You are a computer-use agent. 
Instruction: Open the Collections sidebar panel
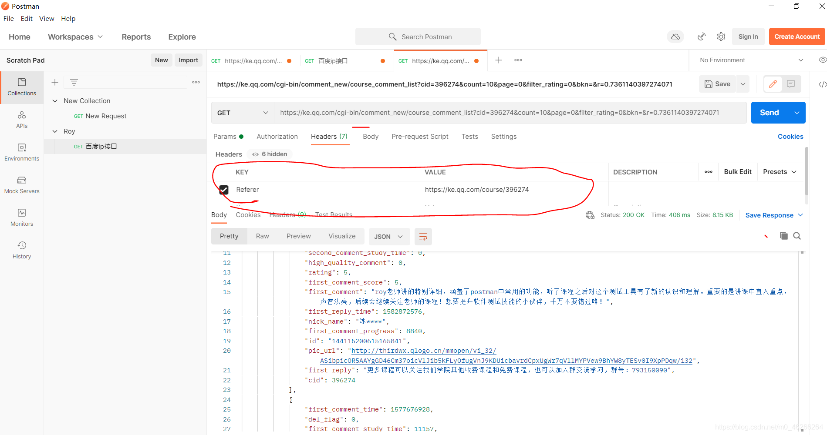click(x=22, y=87)
